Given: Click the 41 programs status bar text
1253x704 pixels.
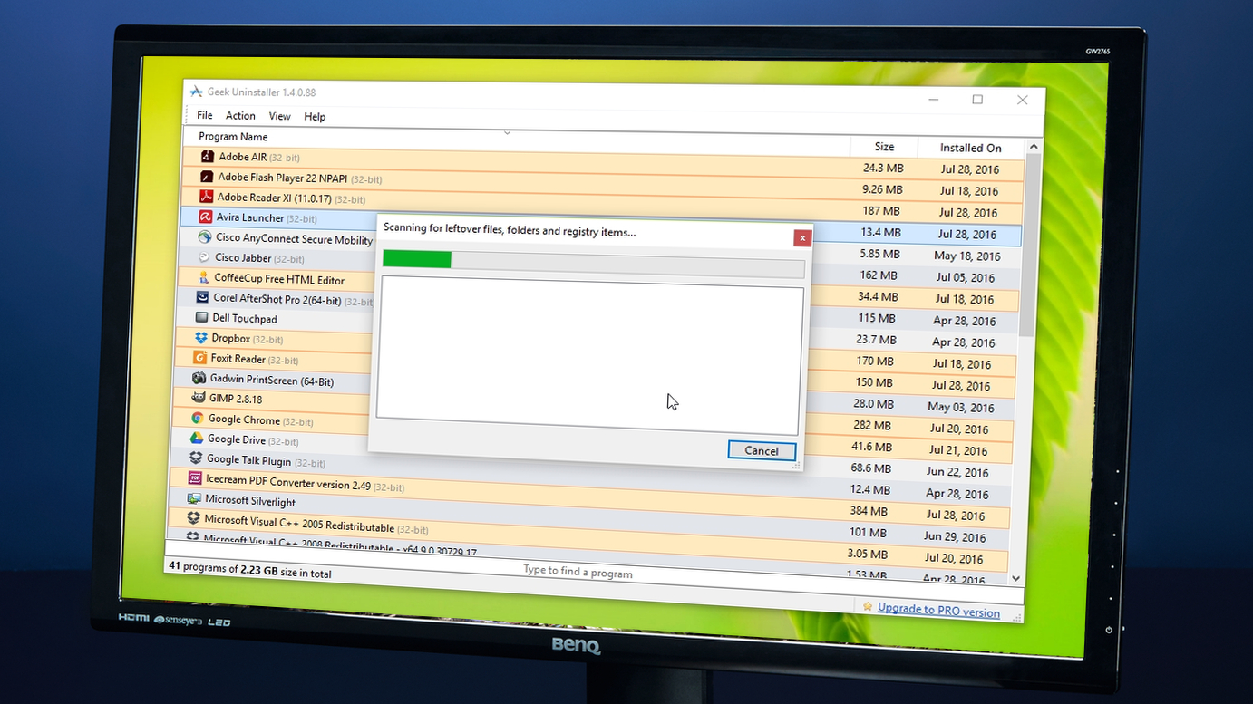Looking at the screenshot, I should point(250,571).
